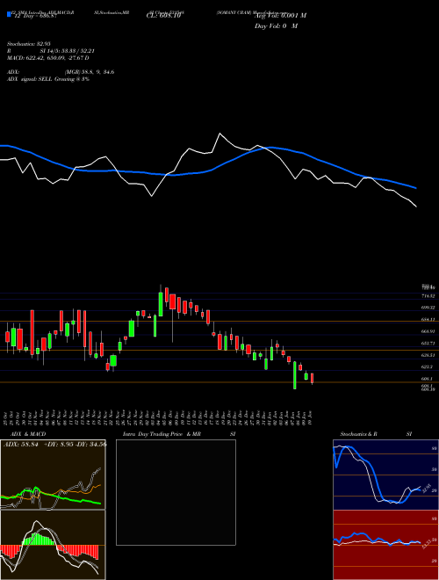
Task: Click the 'ADX: 58.84 +DY: 8.95 -DY: 34.56' readout
Action: (x=54, y=445)
